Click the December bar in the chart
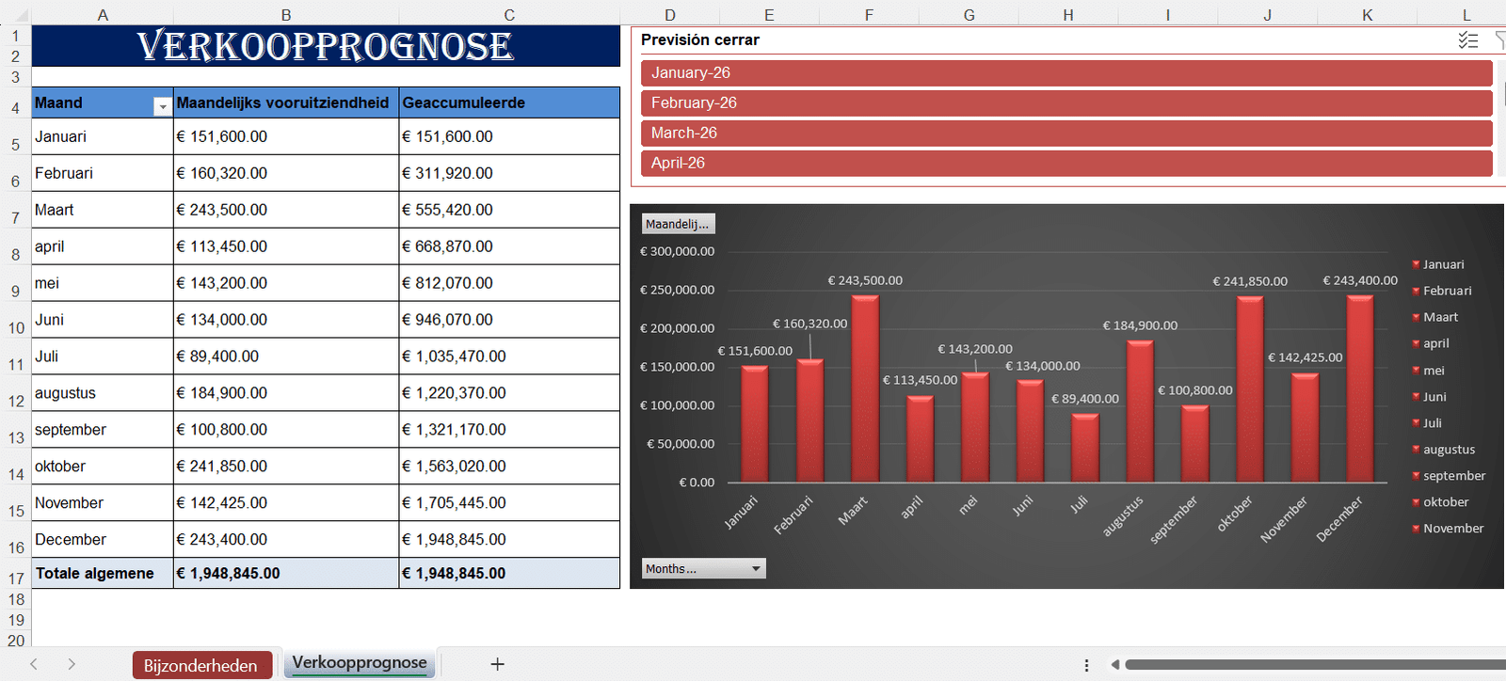This screenshot has width=1506, height=681. [1360, 388]
